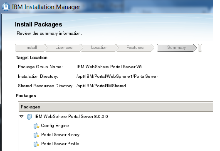220x151 pixels.
Task: Click the Shared Resources Directory path
Action: click(x=101, y=86)
